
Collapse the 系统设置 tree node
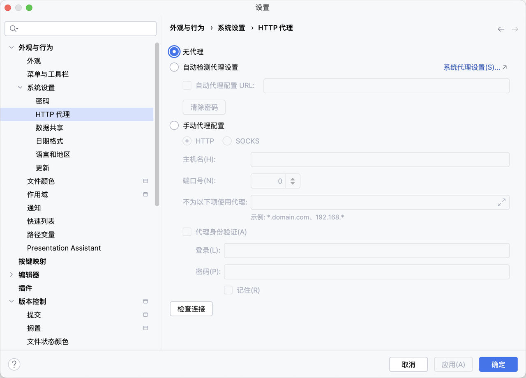pos(19,88)
